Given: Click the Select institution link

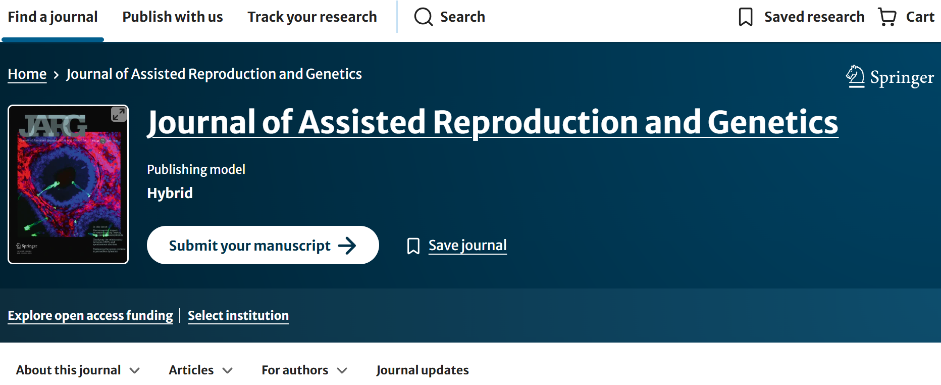Looking at the screenshot, I should 238,316.
